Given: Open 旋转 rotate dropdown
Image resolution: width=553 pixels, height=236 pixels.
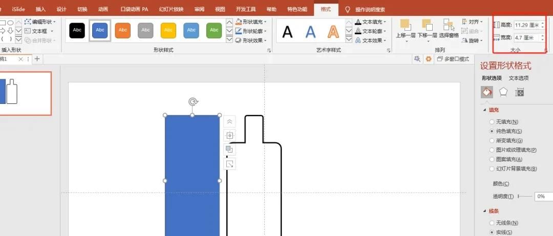Looking at the screenshot, I should 473,40.
